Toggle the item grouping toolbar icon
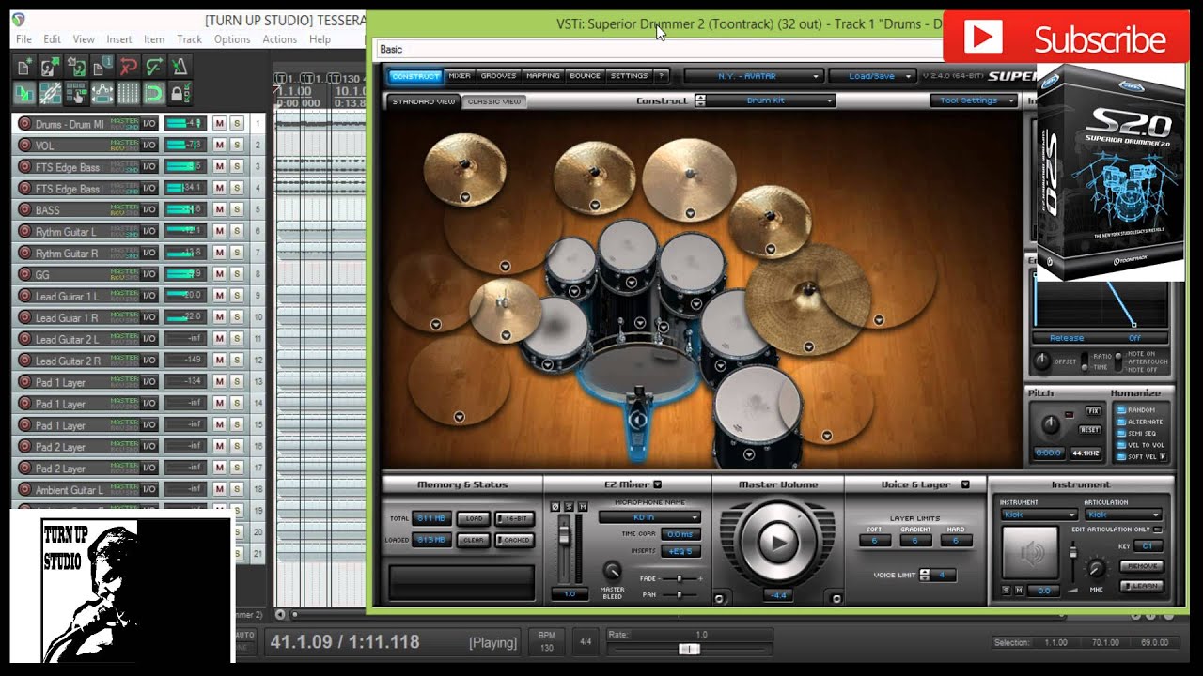The image size is (1203, 676). tap(51, 93)
